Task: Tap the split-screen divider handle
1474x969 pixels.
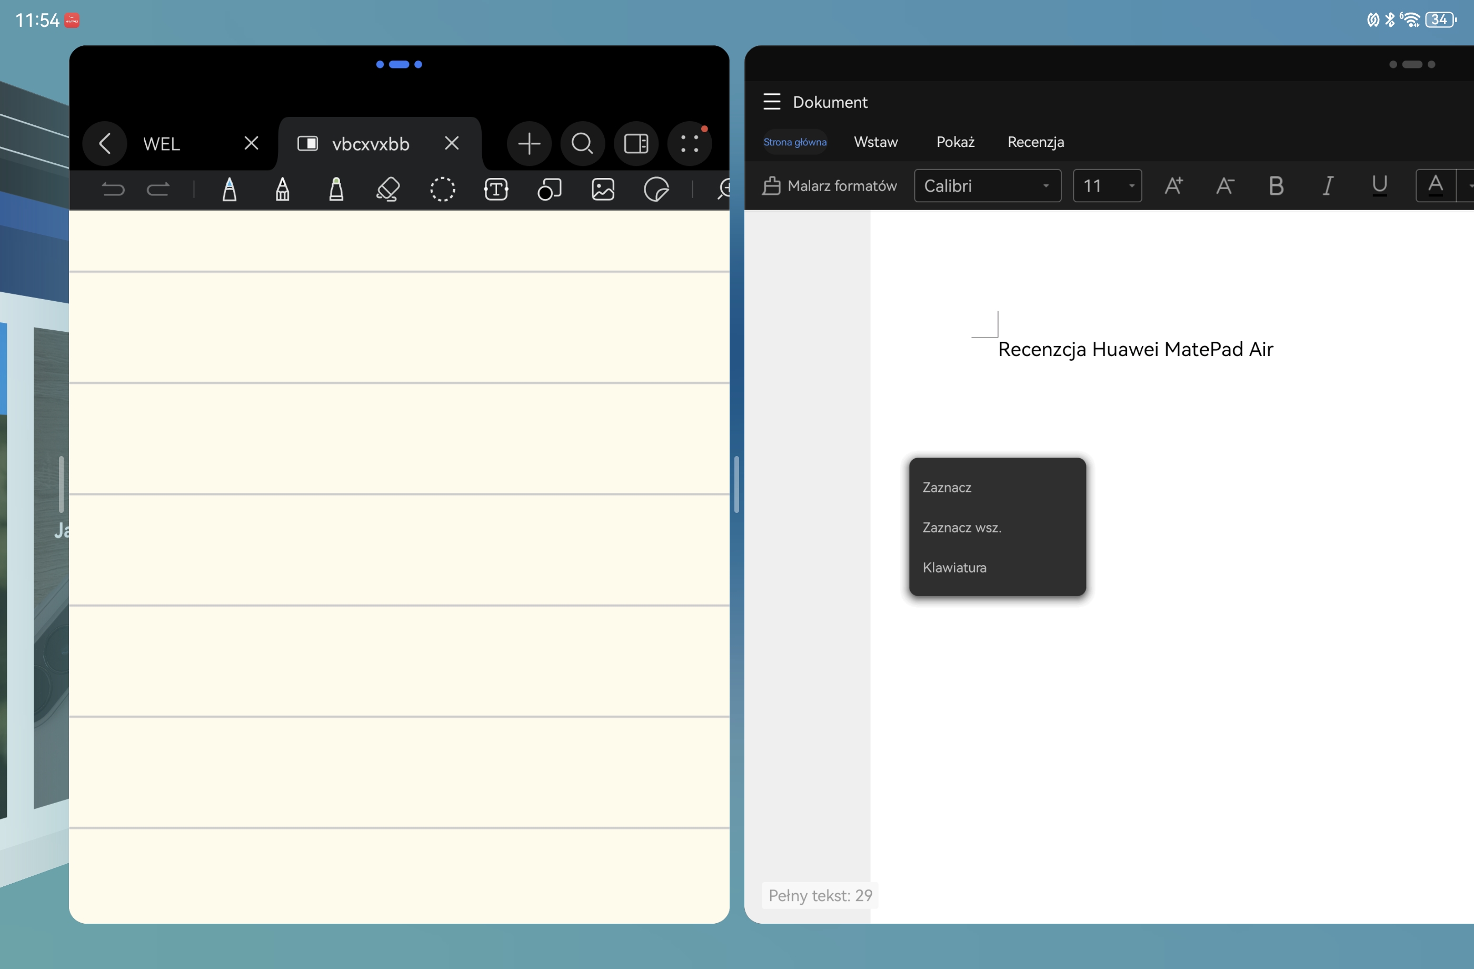Action: pos(736,485)
